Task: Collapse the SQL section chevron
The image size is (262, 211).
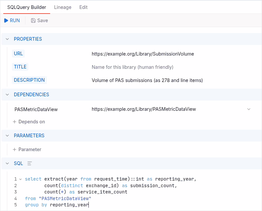Action: [x=7, y=163]
